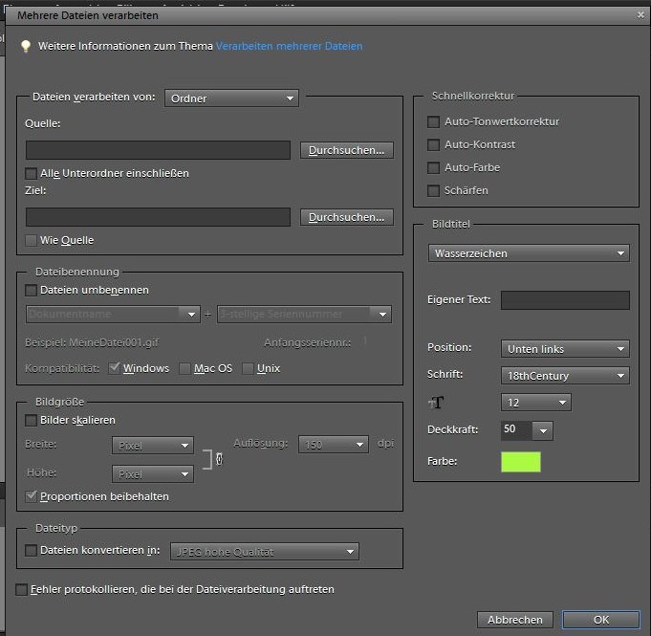The width and height of the screenshot is (651, 636).
Task: Enable the Schärfen checkbox
Action: [x=434, y=190]
